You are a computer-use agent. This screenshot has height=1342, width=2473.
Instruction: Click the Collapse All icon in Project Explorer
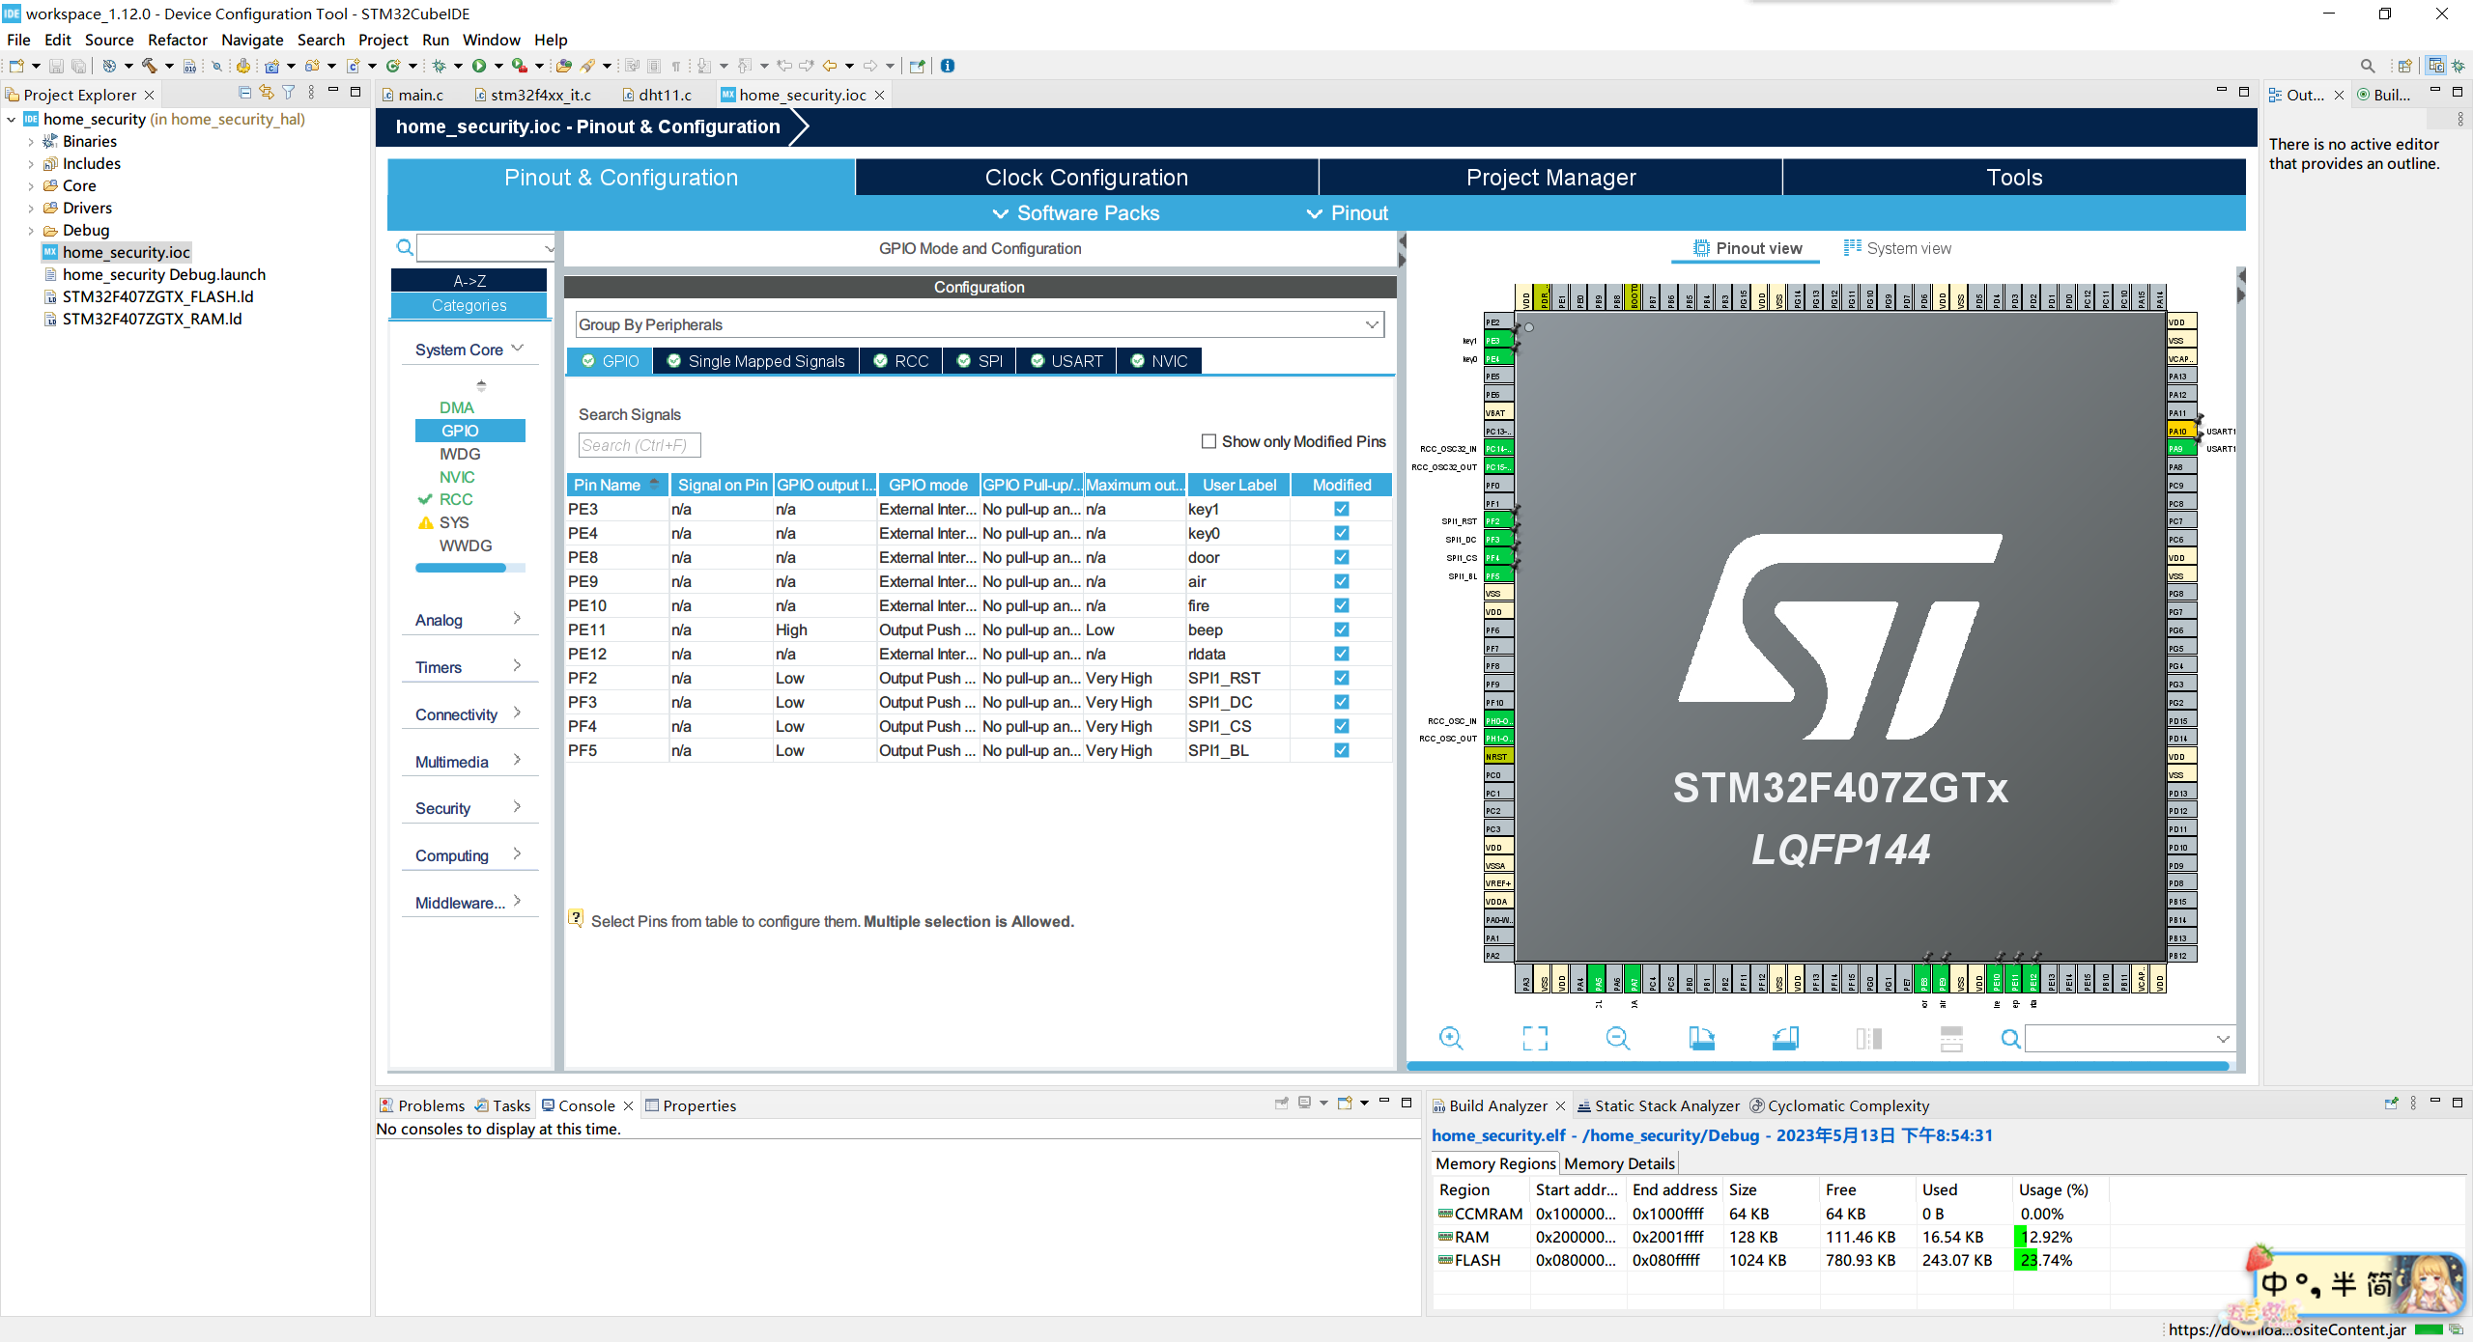click(x=244, y=93)
